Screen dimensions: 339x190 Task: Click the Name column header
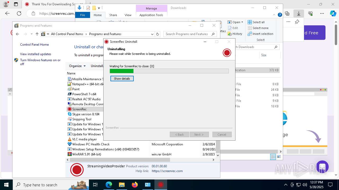71,73
